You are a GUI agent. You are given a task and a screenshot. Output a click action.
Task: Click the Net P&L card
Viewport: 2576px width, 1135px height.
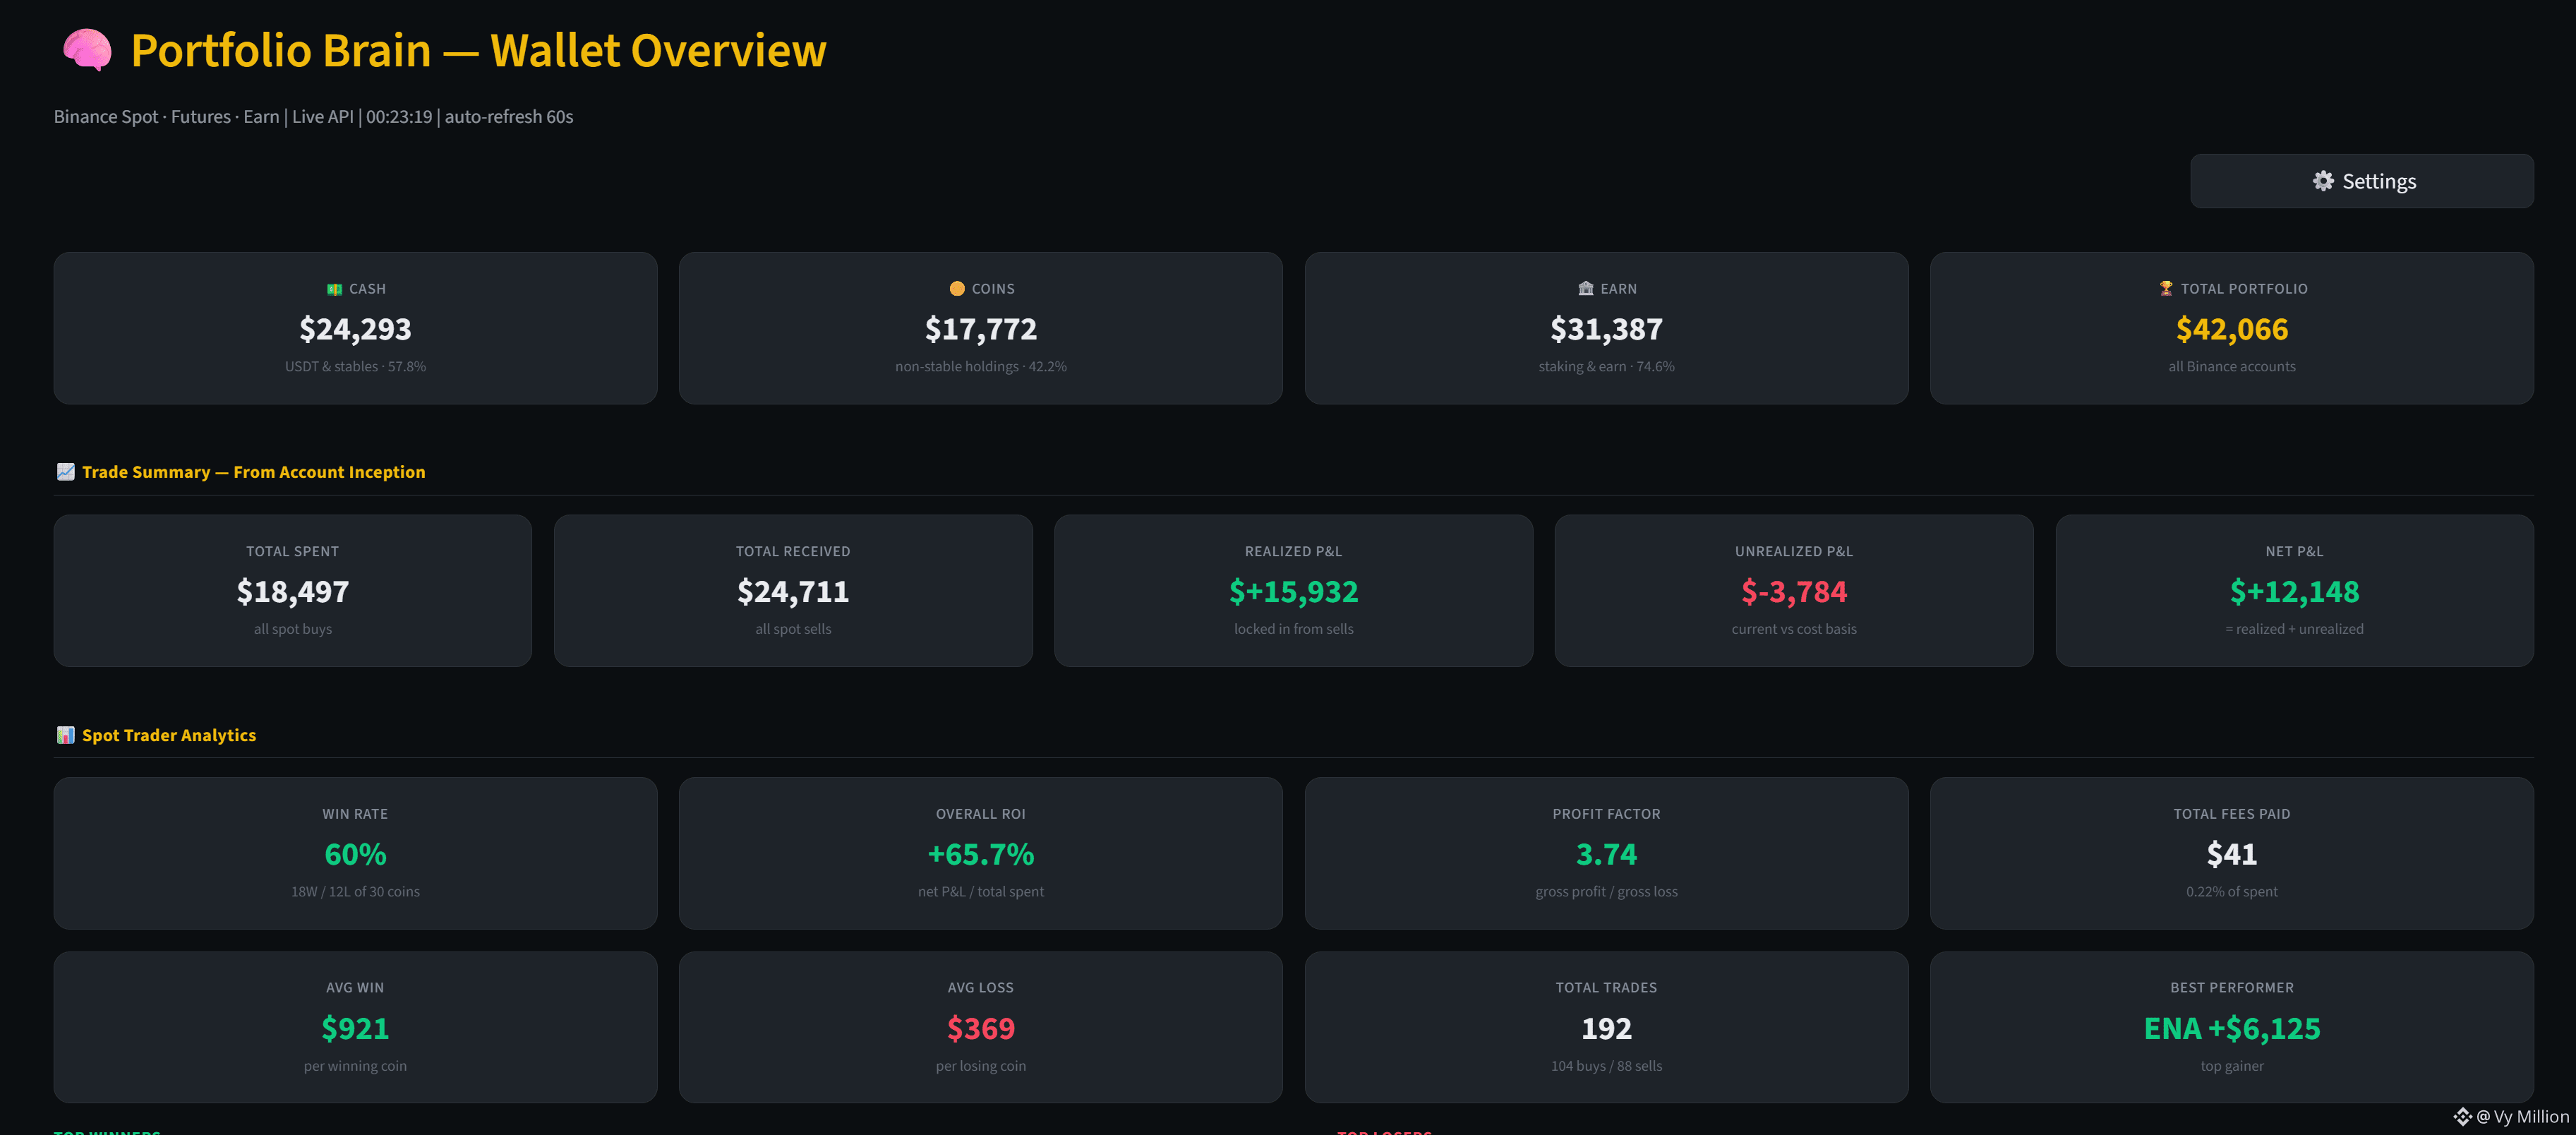point(2294,591)
